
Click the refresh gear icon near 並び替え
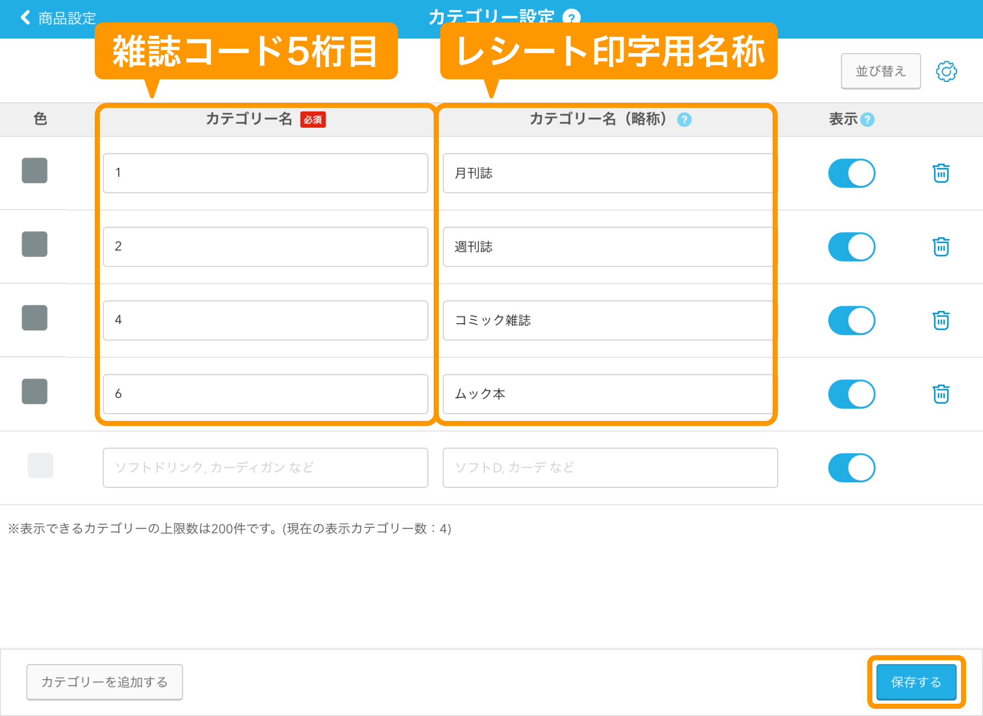(946, 72)
